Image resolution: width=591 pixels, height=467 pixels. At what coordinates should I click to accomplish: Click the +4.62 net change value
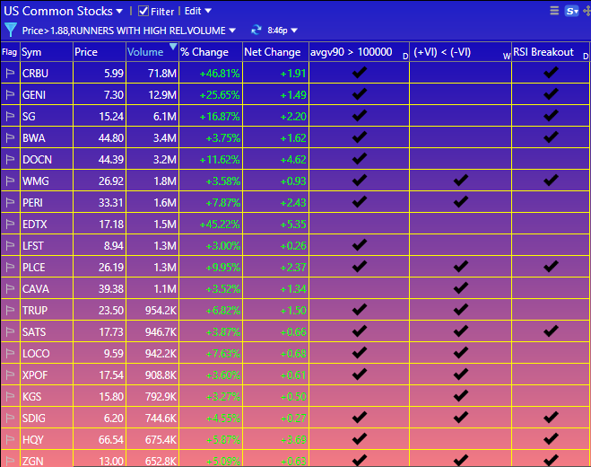click(x=293, y=159)
